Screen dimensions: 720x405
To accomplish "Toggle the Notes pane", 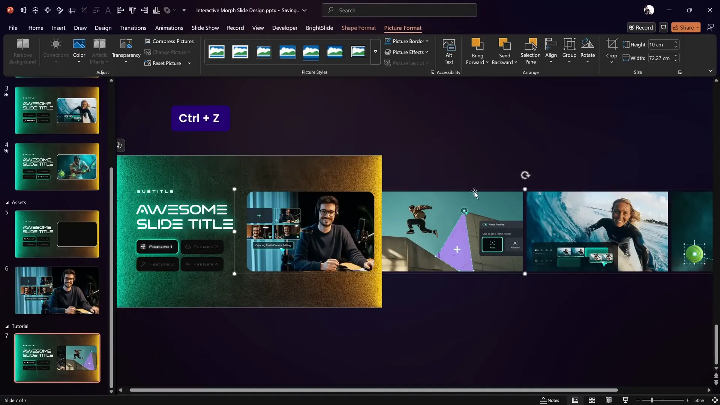I will (549, 400).
